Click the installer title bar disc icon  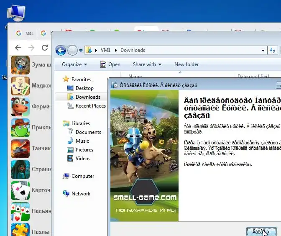114,85
